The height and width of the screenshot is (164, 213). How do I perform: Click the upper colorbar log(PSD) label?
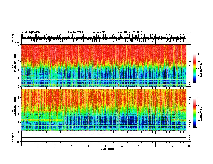coord(201,70)
